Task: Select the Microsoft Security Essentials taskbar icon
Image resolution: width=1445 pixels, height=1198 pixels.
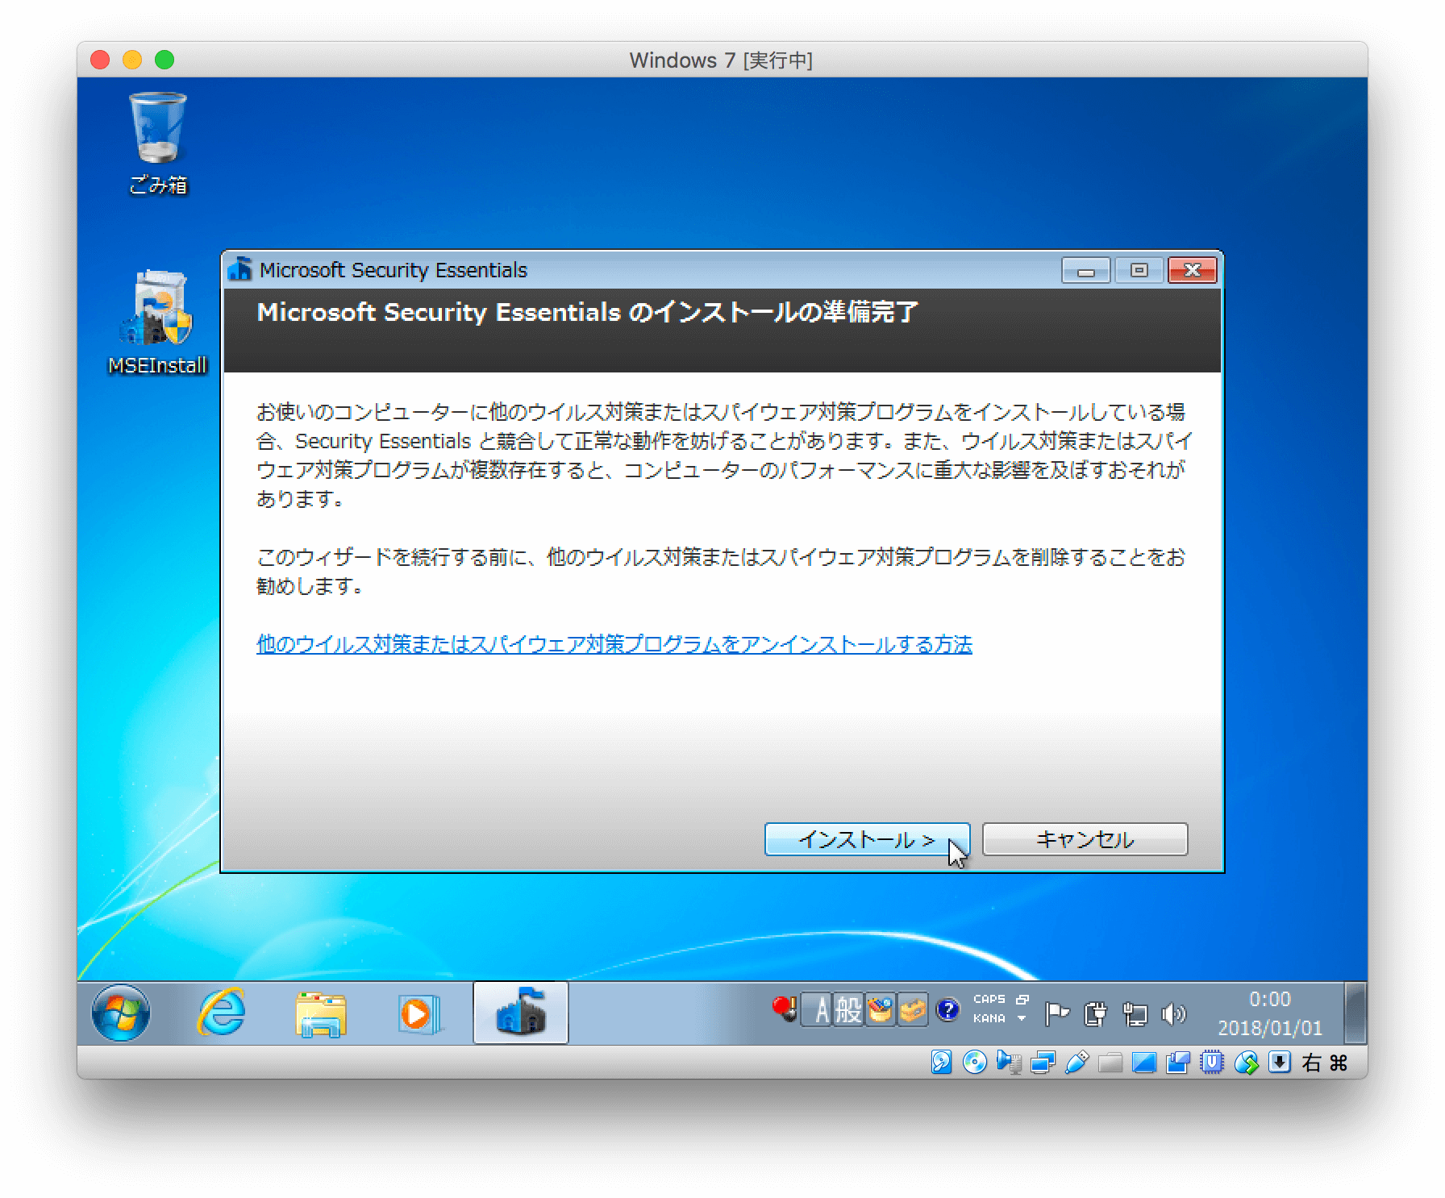Action: click(x=520, y=1013)
